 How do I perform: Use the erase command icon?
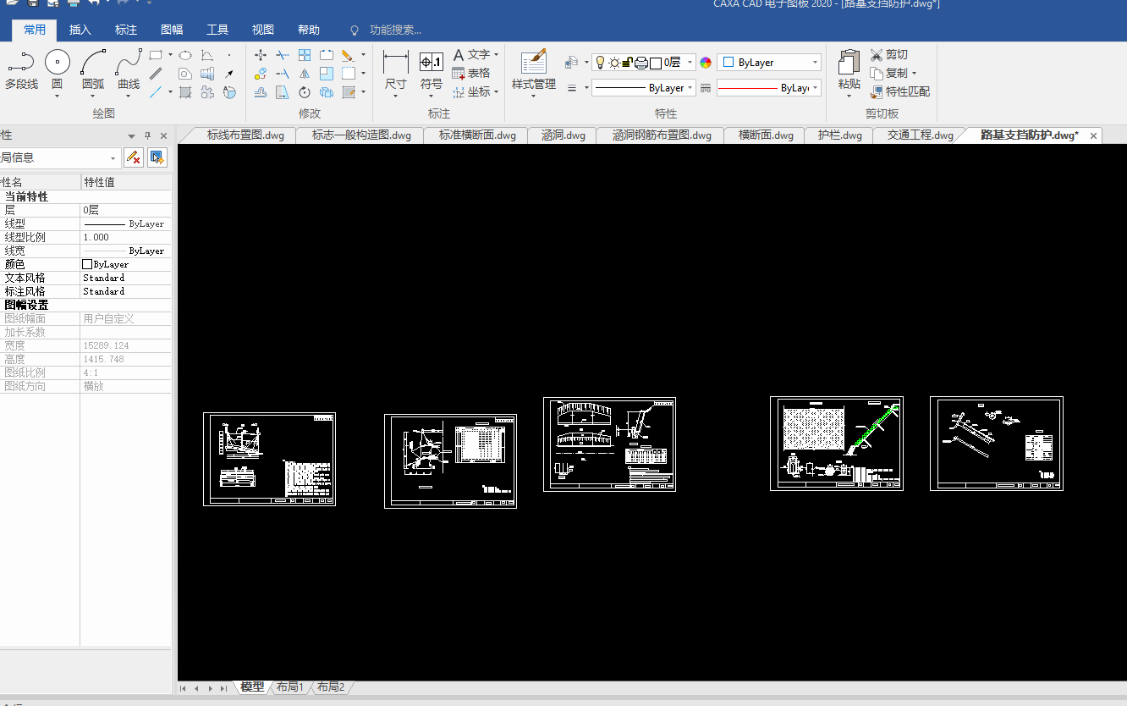point(348,55)
